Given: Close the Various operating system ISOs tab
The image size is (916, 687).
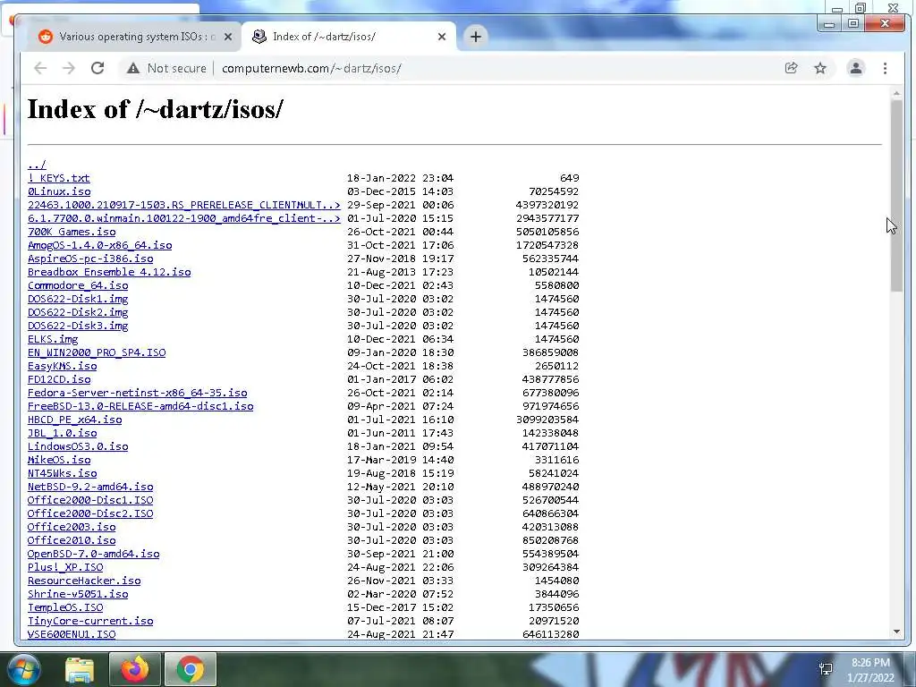Looking at the screenshot, I should tap(228, 37).
